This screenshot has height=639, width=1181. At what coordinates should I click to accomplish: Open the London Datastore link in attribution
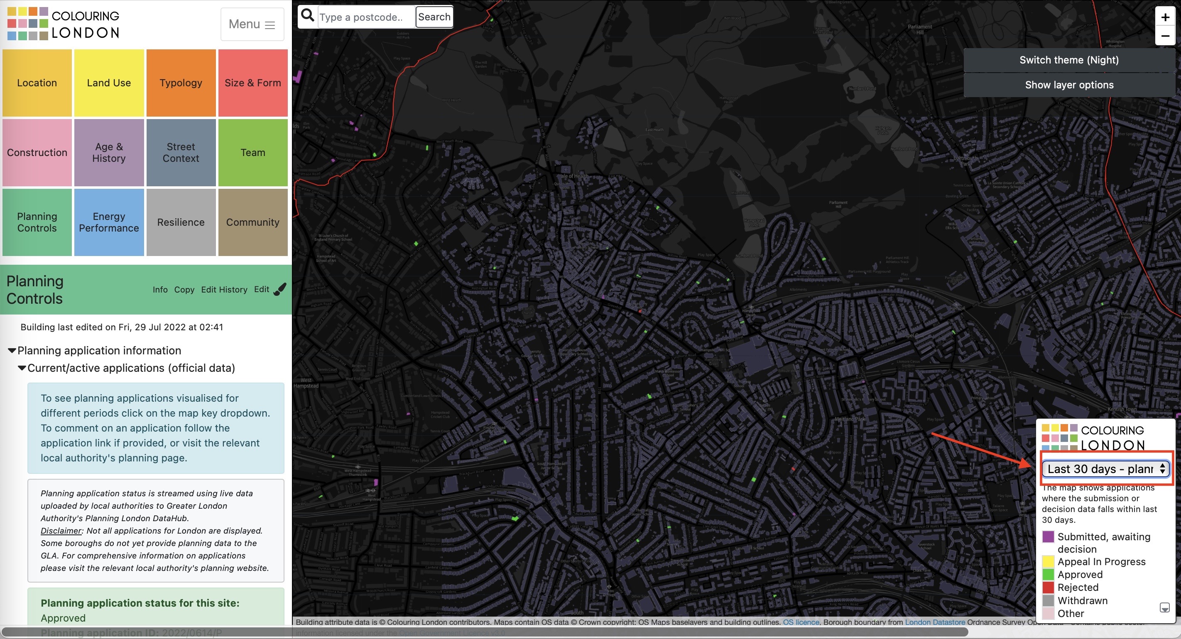[935, 622]
